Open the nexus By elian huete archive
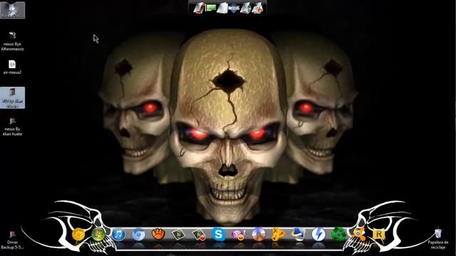The width and height of the screenshot is (456, 256). coord(12,127)
